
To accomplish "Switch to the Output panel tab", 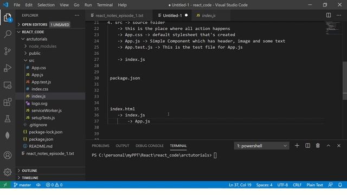I will [x=123, y=146].
